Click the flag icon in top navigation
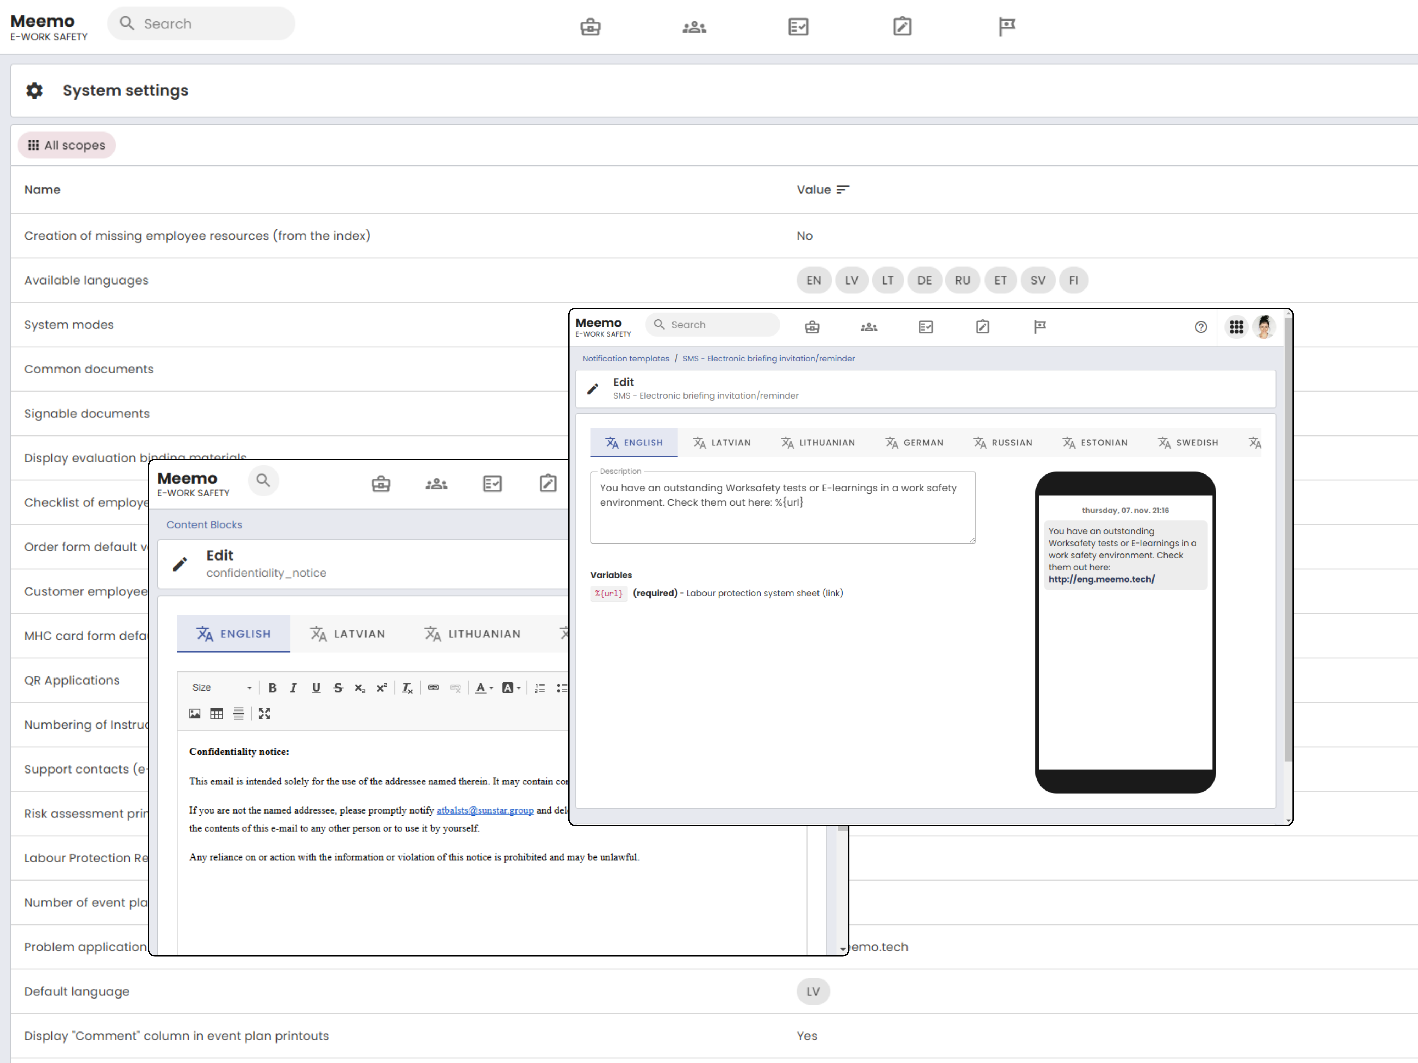This screenshot has width=1418, height=1063. click(x=1006, y=26)
